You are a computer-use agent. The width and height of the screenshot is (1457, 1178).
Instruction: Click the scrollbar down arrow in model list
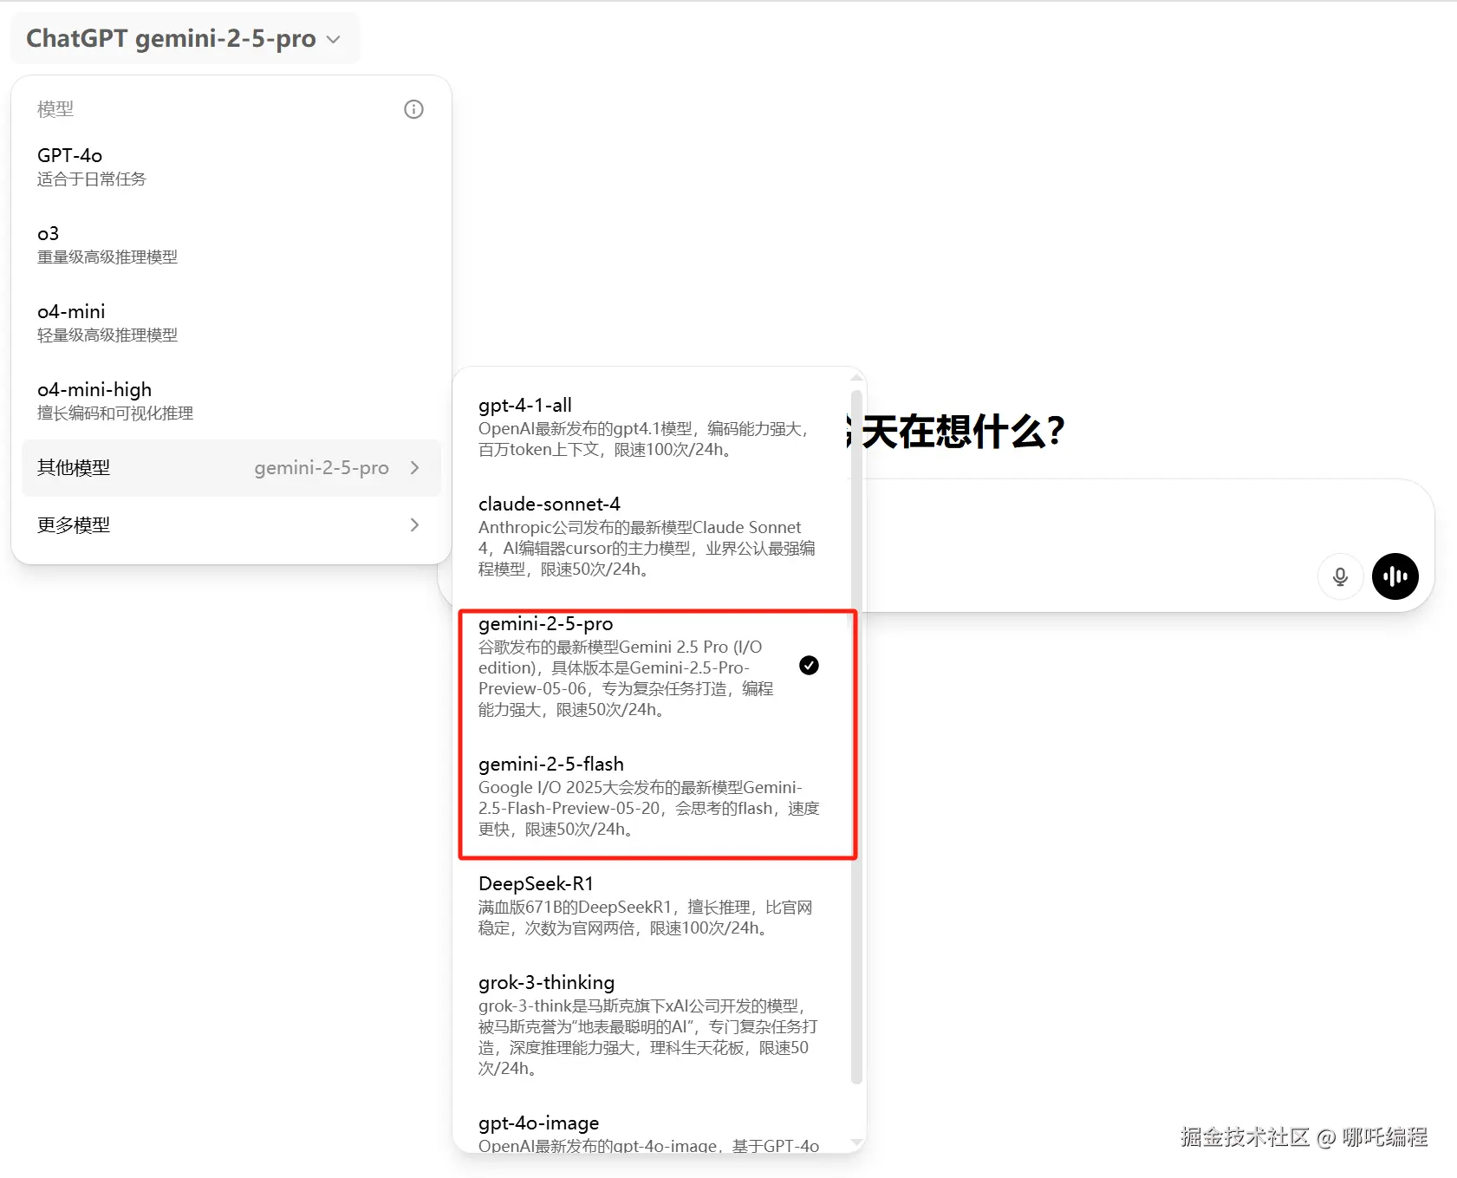[856, 1142]
